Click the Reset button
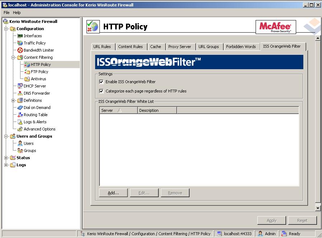 pos(303,220)
